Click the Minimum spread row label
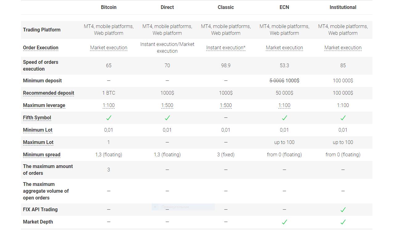 pos(42,155)
